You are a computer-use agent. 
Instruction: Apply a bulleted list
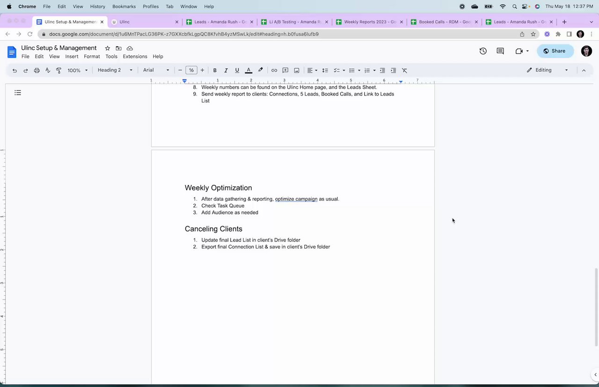pyautogui.click(x=352, y=70)
